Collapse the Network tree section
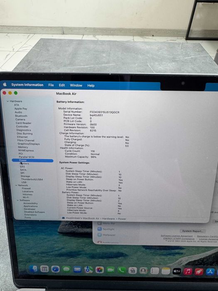Image resolution: width=218 pixels, height=291 pixels. click(16, 185)
